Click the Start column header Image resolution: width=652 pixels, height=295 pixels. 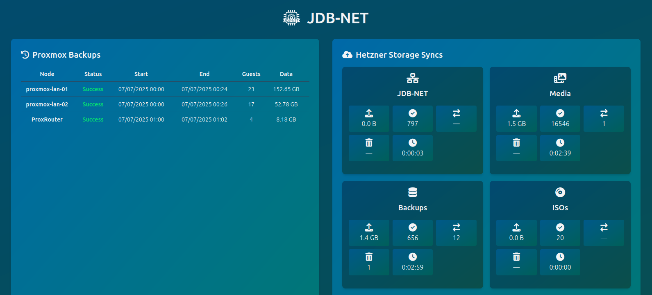click(x=141, y=74)
